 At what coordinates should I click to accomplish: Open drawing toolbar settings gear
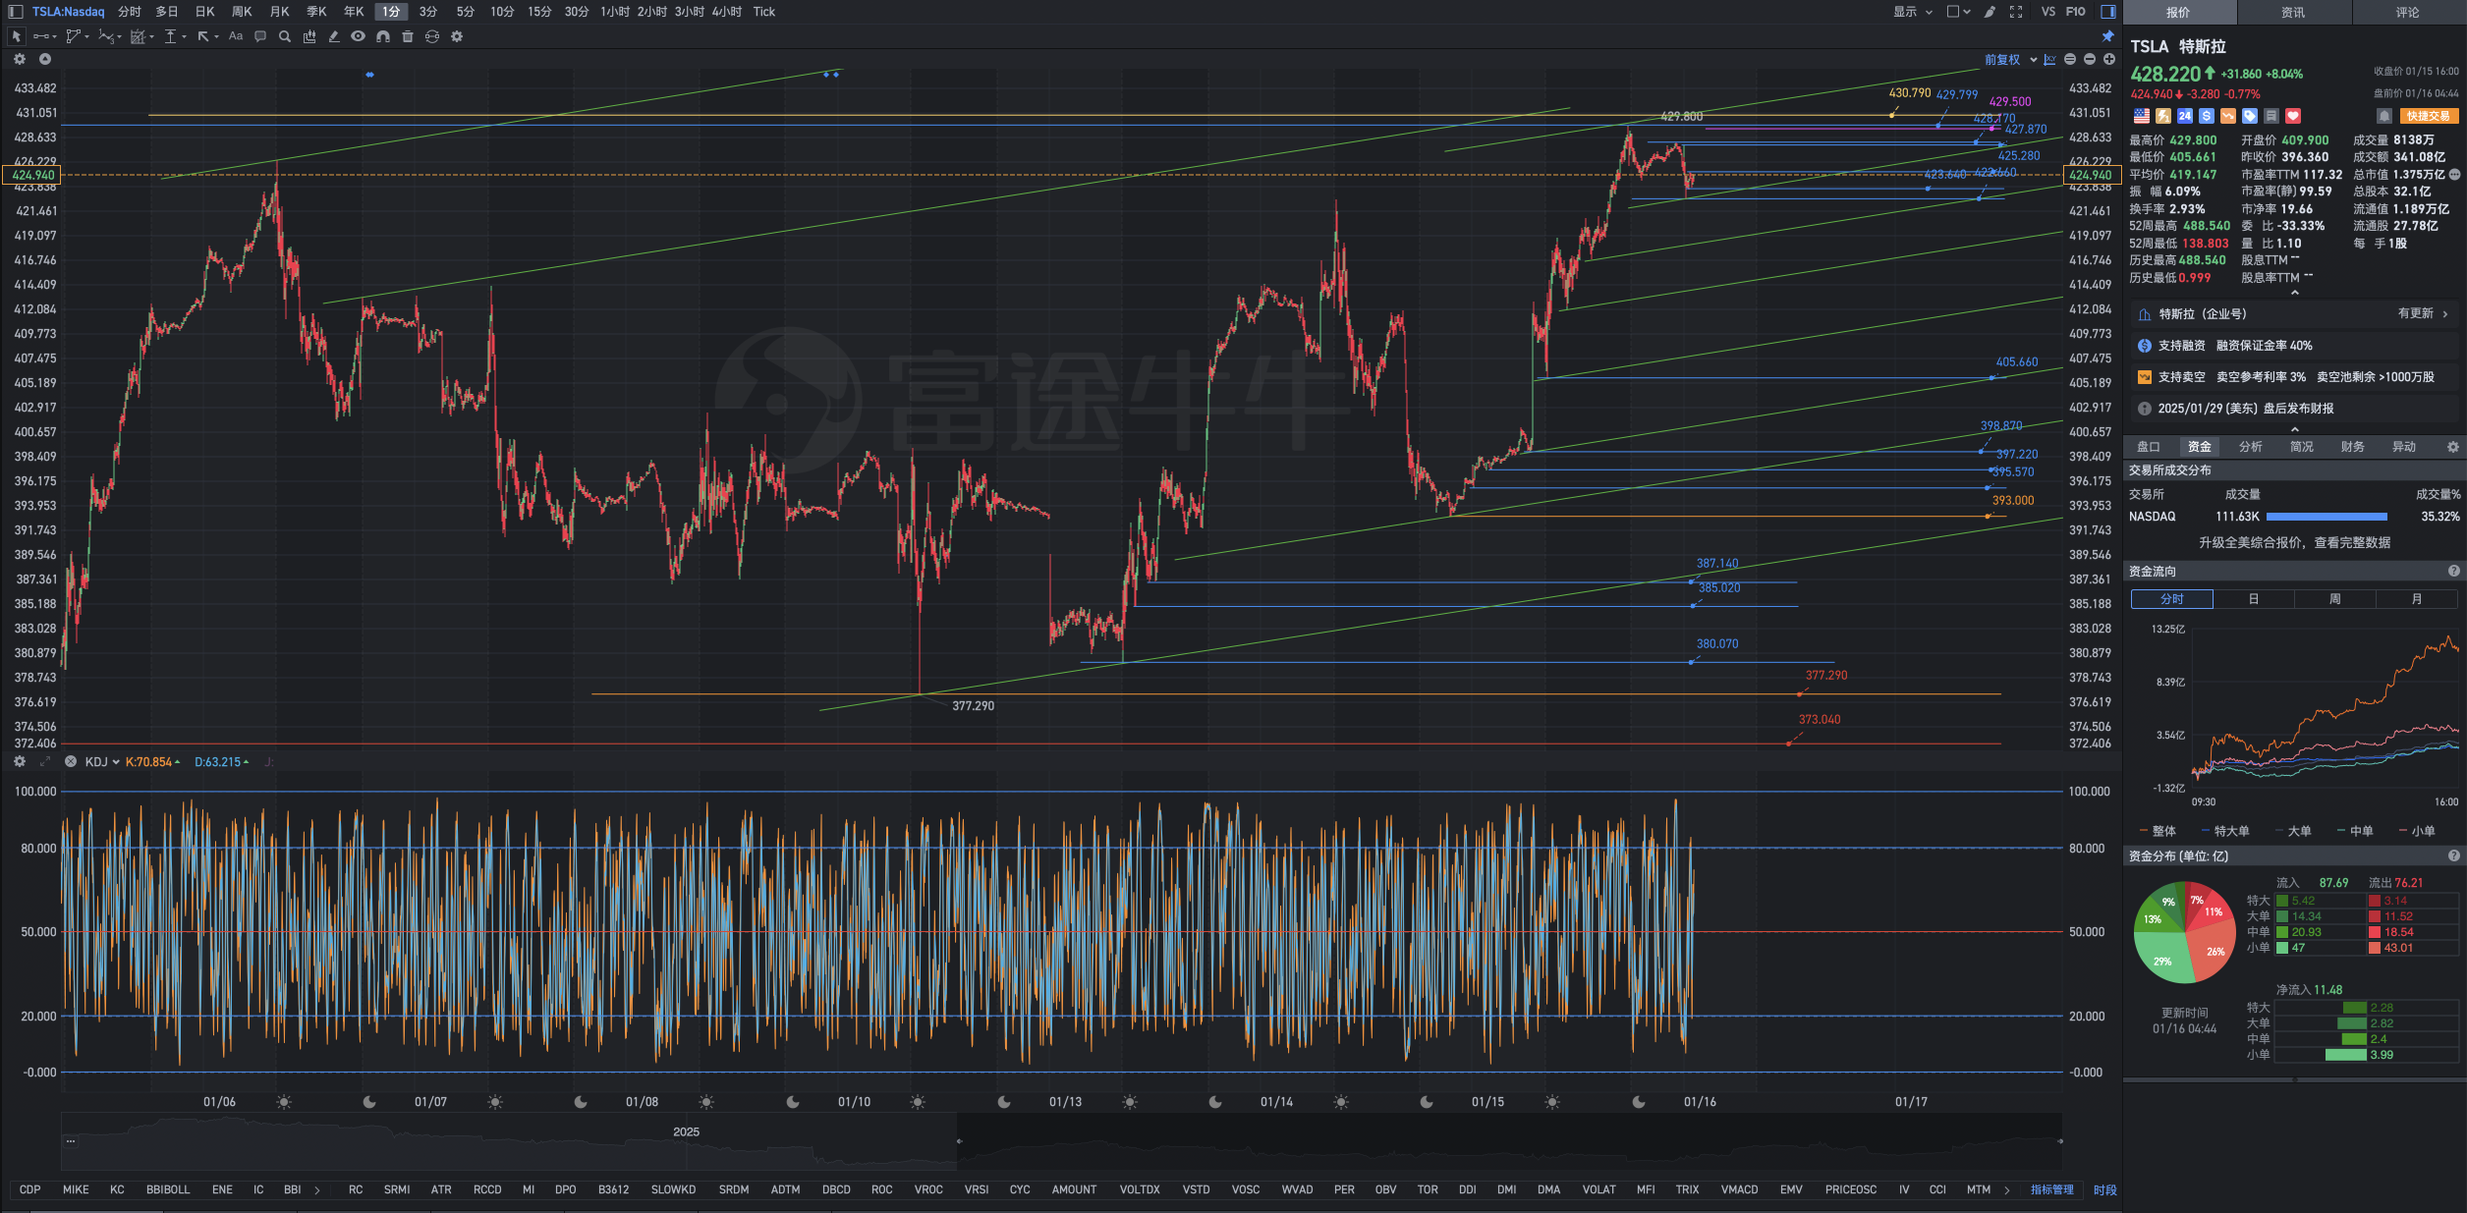coord(457,36)
